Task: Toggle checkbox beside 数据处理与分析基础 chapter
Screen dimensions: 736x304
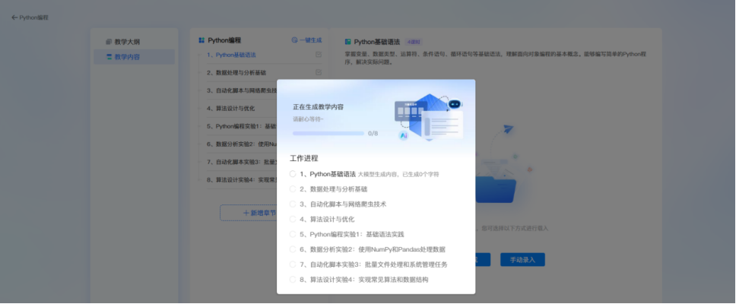Action: 319,72
